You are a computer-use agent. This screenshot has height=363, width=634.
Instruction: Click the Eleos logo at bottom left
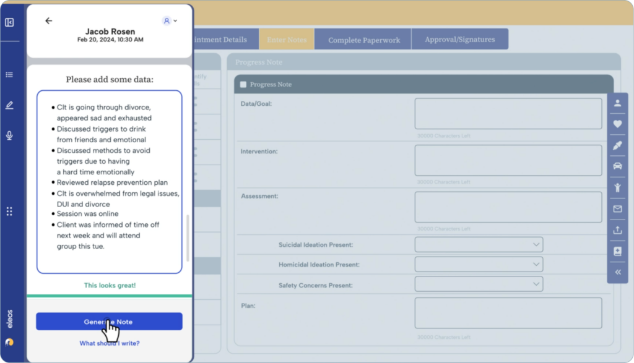9,341
